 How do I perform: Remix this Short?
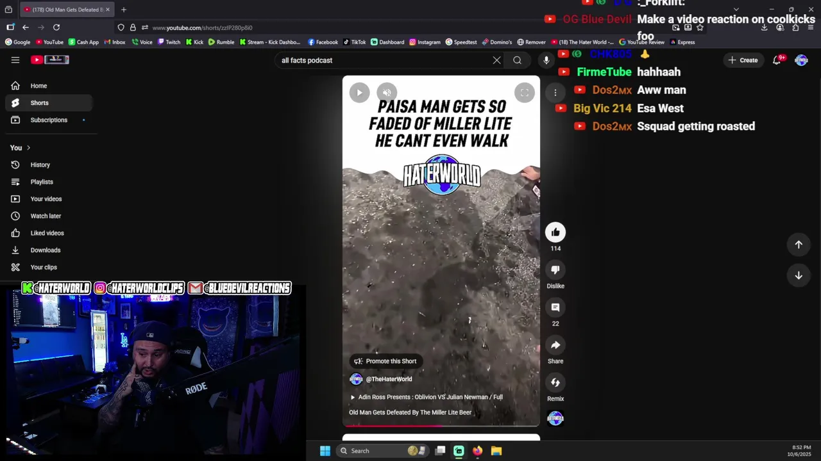[555, 382]
